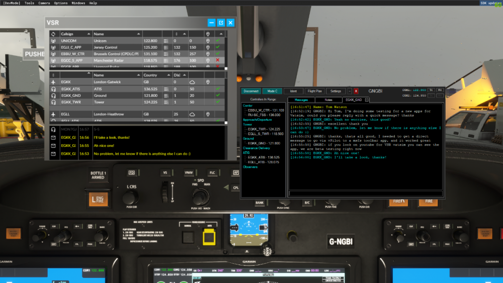Click the chat message input field
The width and height of the screenshot is (503, 283).
(365, 194)
